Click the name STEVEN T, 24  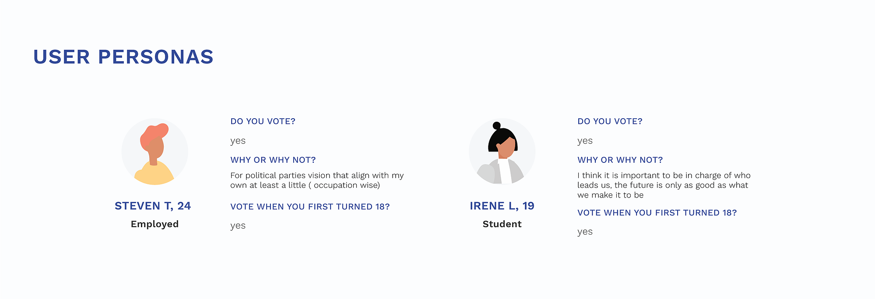point(153,206)
